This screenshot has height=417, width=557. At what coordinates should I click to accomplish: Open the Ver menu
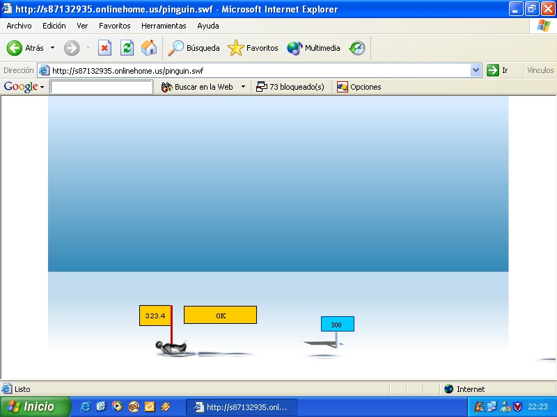82,26
